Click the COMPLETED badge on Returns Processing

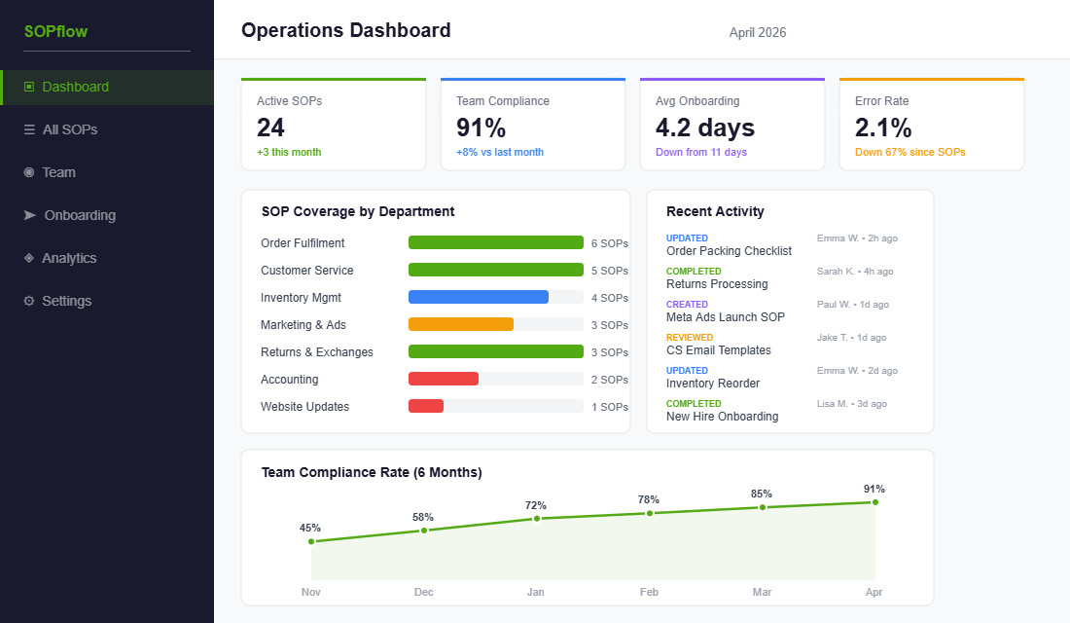click(693, 271)
